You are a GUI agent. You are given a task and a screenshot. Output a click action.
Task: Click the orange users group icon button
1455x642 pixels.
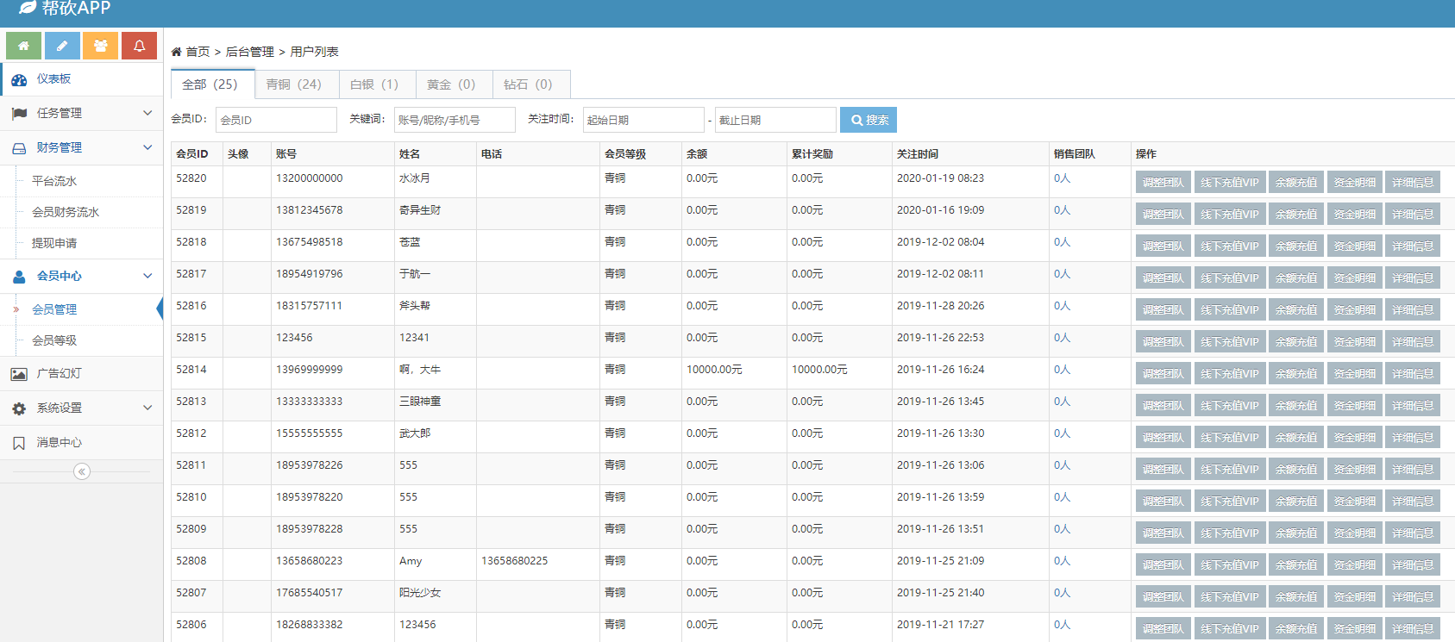[x=101, y=46]
